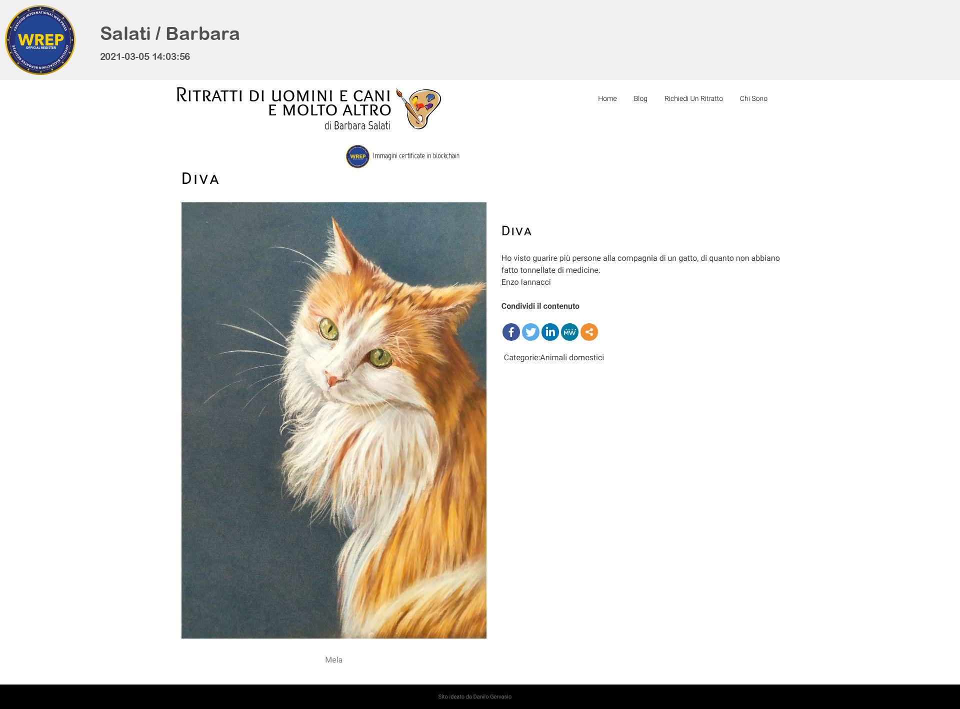This screenshot has width=960, height=709.
Task: Click the small WREP blockchain certificate badge
Action: click(x=357, y=156)
